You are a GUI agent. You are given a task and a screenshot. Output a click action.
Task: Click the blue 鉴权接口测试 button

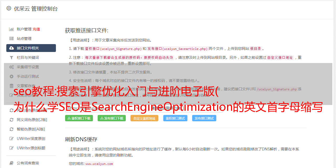click(175, 118)
